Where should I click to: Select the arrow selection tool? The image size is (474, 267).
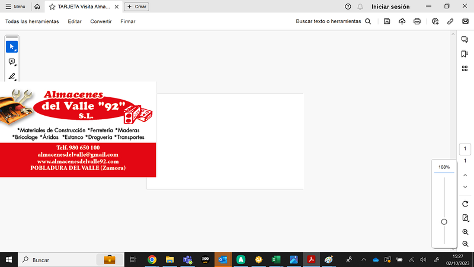(x=12, y=46)
